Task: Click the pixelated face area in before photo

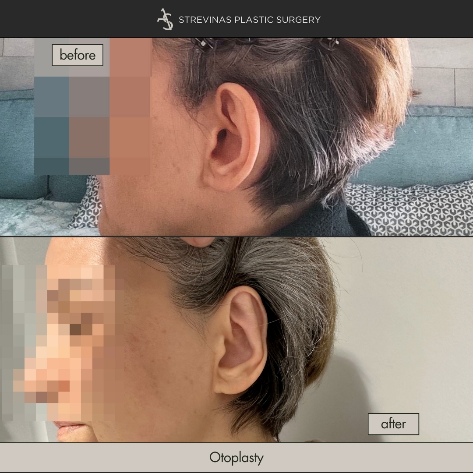Action: click(92, 109)
